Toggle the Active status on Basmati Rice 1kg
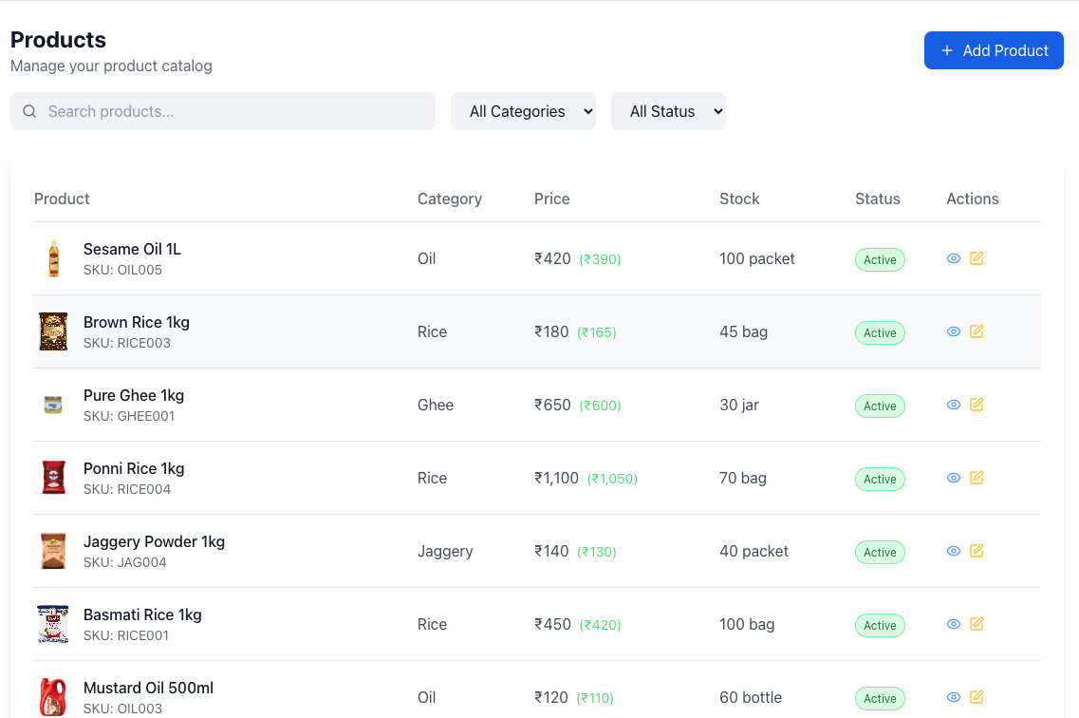 [880, 625]
